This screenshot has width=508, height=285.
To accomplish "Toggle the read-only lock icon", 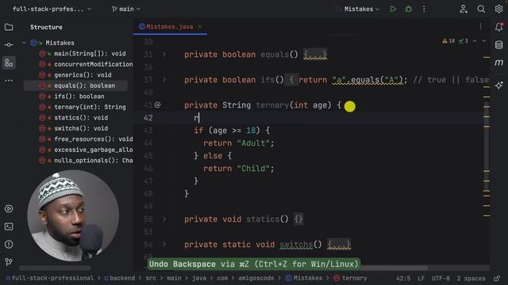I will coord(496,278).
